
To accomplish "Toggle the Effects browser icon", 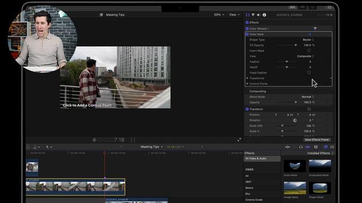I will tap(326, 147).
